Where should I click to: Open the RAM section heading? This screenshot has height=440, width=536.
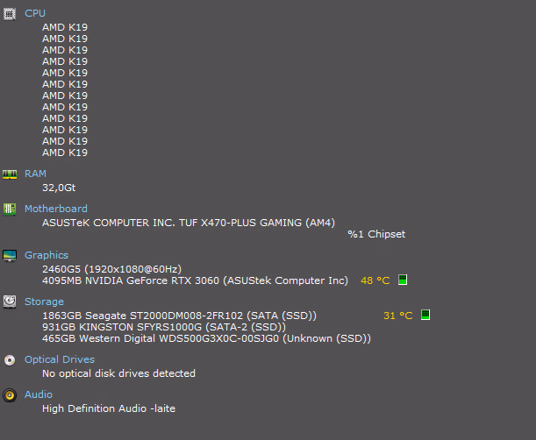[35, 174]
